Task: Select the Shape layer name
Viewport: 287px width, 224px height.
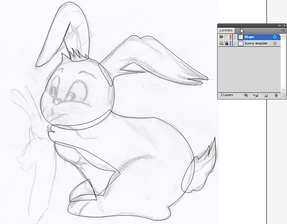Action: (249, 37)
